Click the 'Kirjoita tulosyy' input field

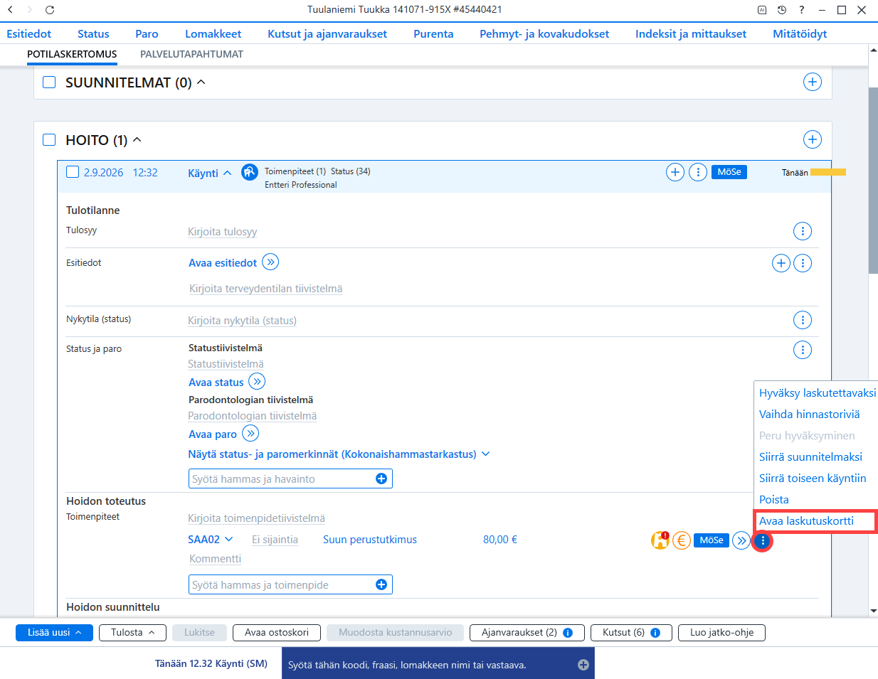(223, 232)
